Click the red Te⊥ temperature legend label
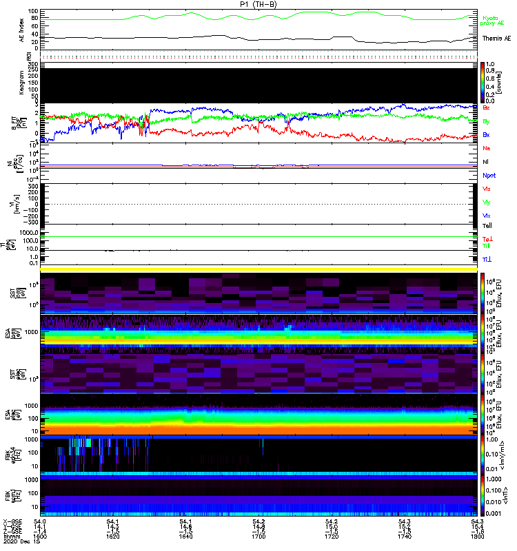Screen dimensions: 517x551 click(487, 238)
